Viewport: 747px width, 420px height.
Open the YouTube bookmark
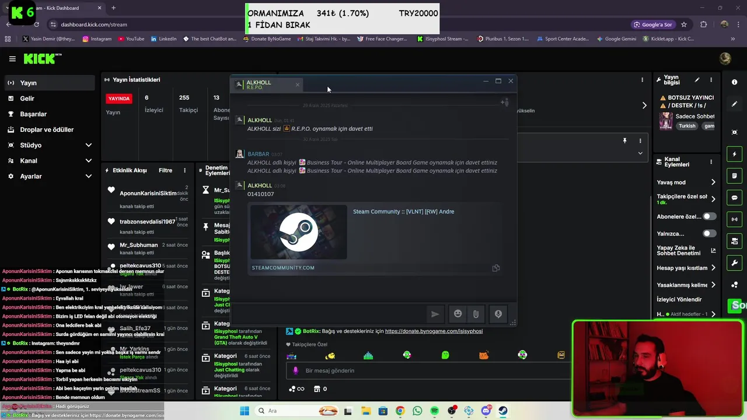(x=131, y=39)
